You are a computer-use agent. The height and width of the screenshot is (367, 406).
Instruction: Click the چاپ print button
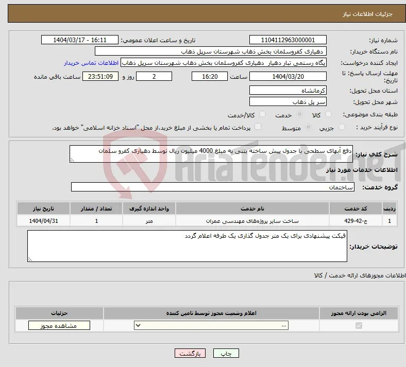pyautogui.click(x=226, y=353)
